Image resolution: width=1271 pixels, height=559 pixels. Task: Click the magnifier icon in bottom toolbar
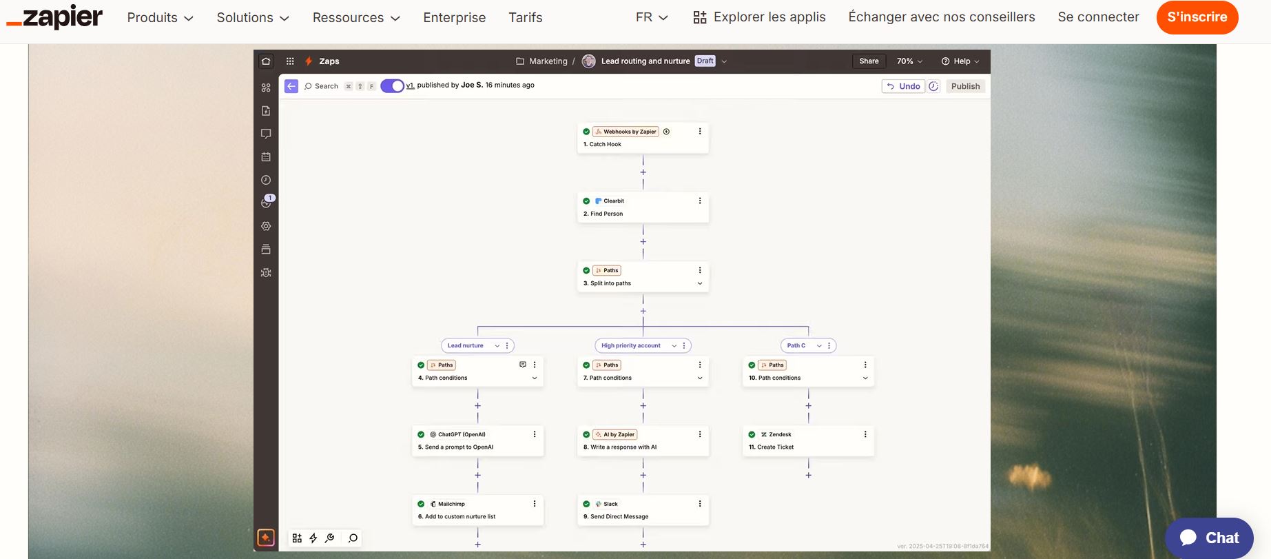click(353, 538)
